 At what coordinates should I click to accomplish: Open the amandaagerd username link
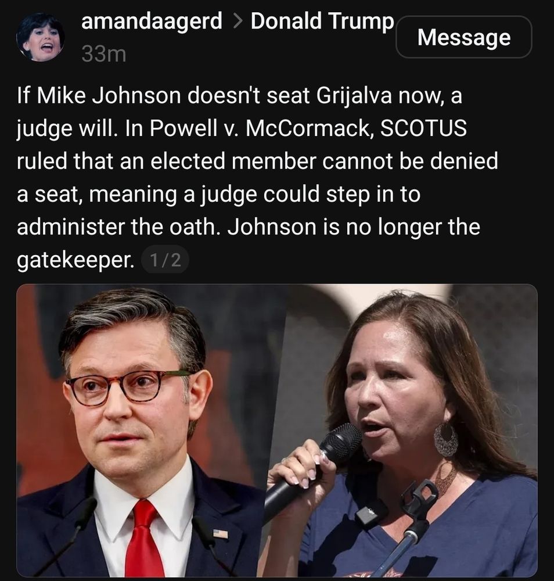[x=152, y=21]
